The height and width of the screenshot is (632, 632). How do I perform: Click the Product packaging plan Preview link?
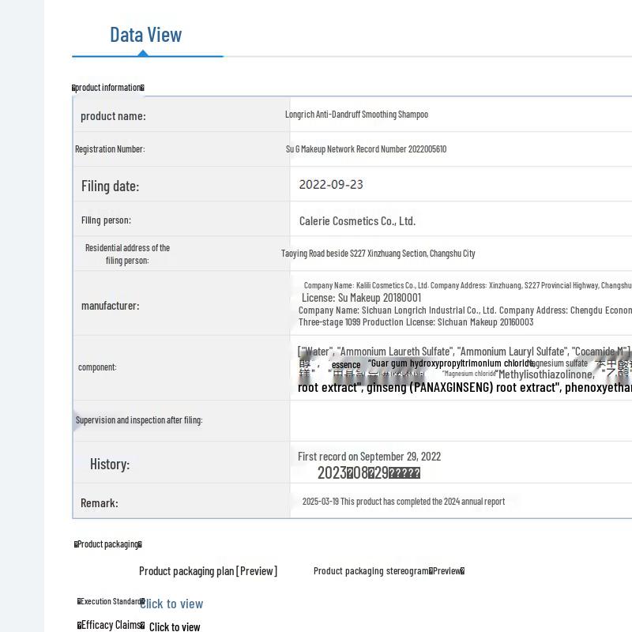tap(208, 571)
